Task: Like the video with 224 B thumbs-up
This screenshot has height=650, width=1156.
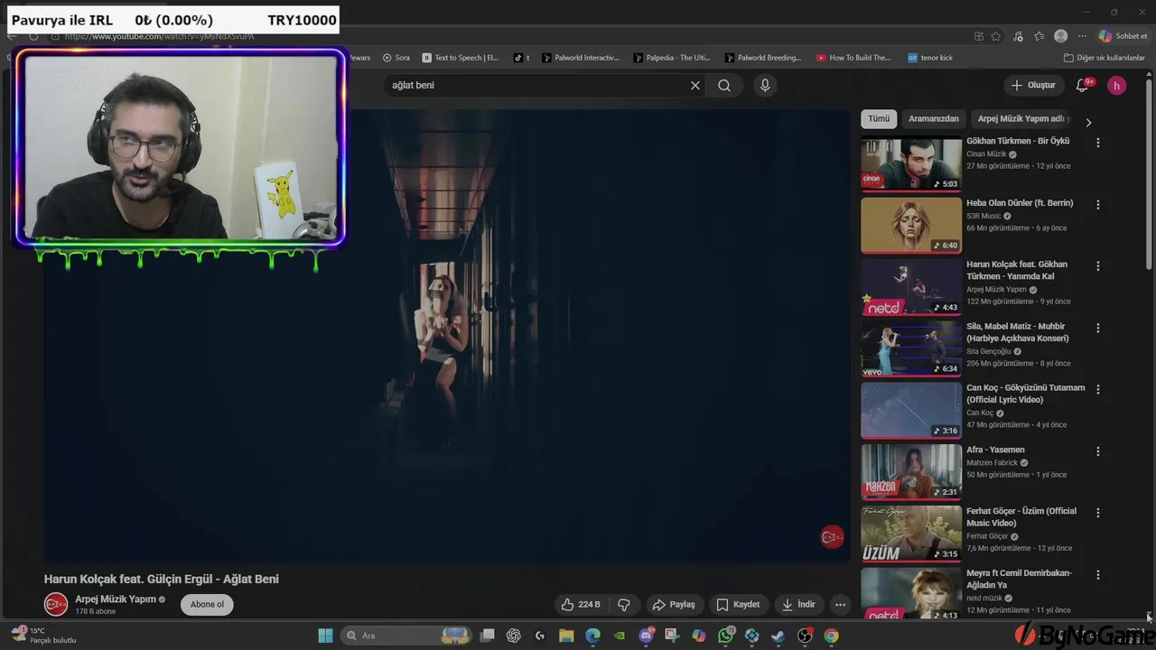Action: click(580, 605)
